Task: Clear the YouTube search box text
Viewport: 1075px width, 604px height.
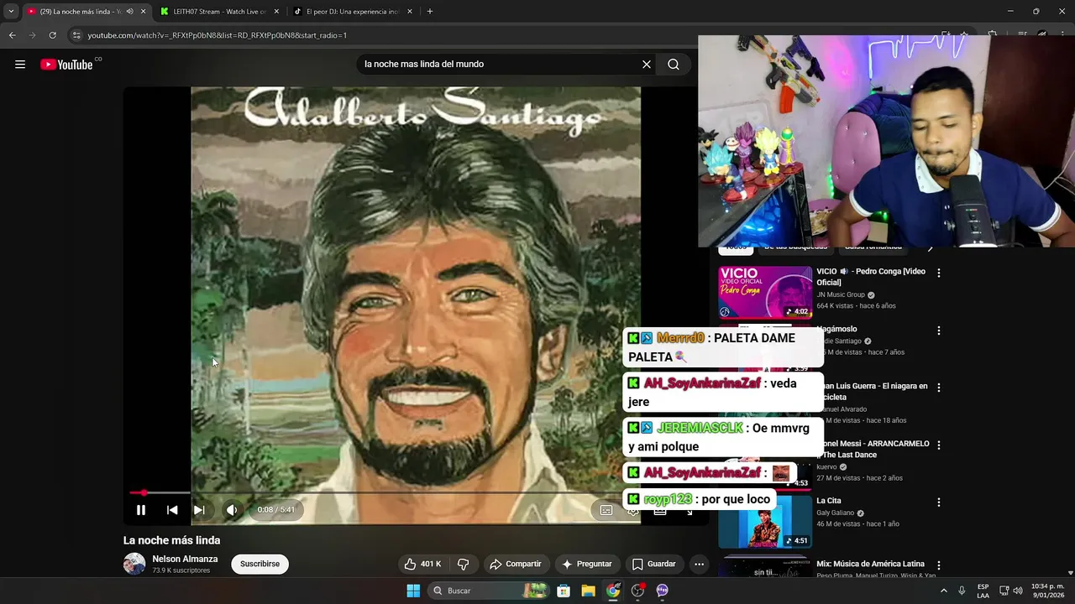Action: [x=647, y=65]
